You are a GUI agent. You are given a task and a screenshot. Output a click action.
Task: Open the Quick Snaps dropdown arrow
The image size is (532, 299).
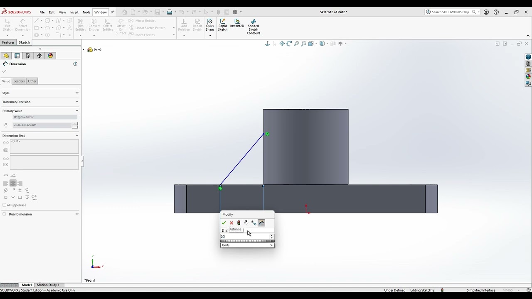tap(210, 36)
